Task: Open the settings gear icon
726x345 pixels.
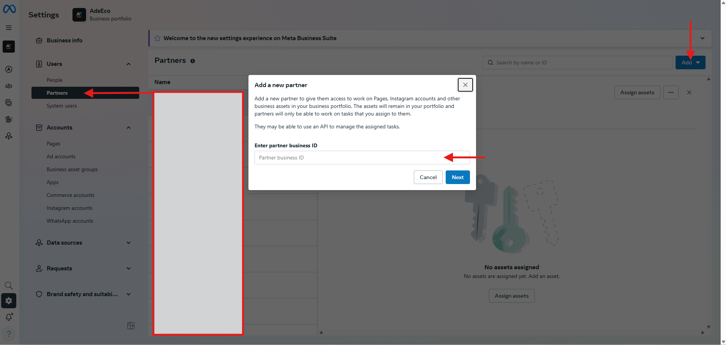Action: click(x=9, y=301)
